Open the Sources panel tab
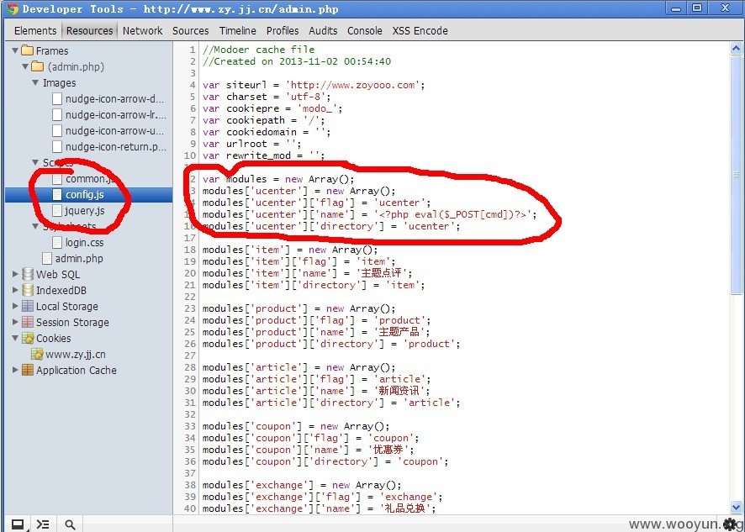 click(x=191, y=31)
